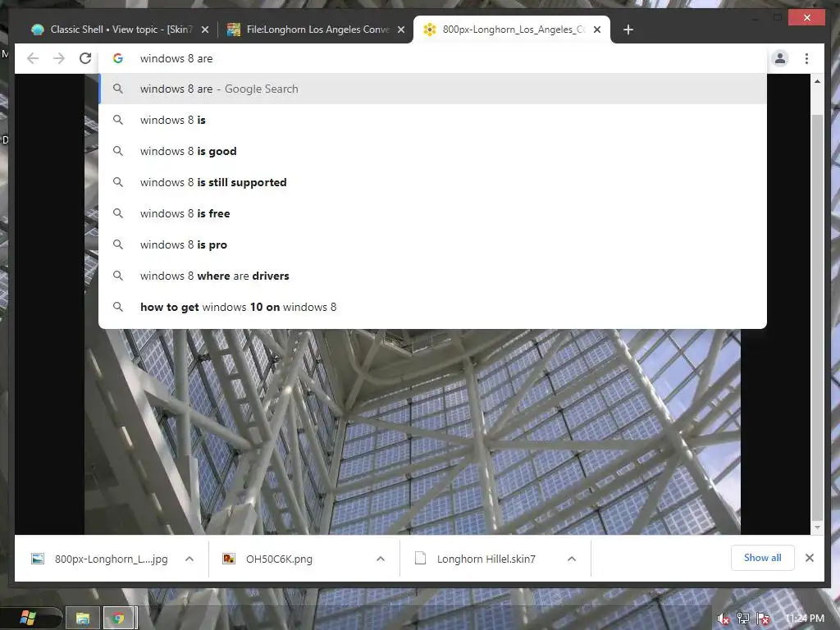Click the page scrollbar up arrow

click(817, 81)
